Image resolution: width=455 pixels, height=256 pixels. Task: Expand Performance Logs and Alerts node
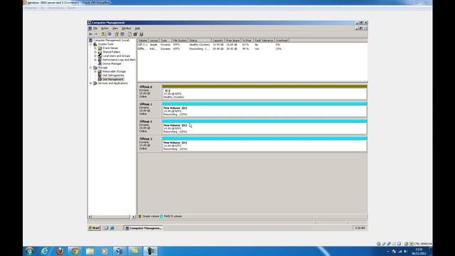click(x=95, y=60)
